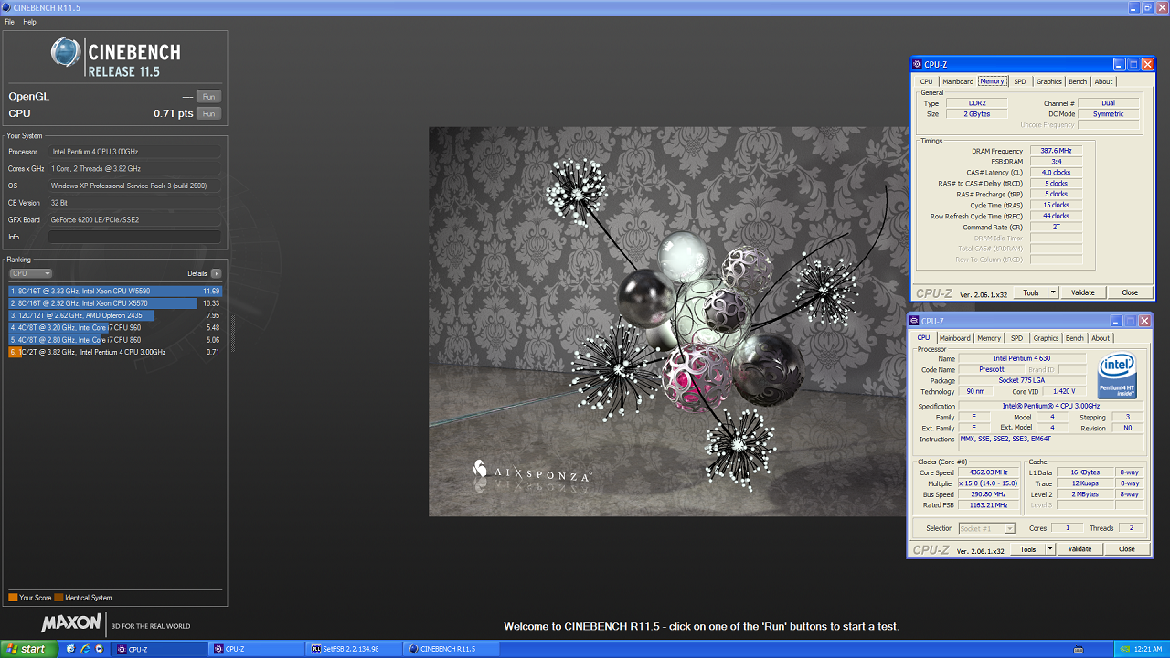Open Mainboard tab in upper CPU-Z window
Viewport: 1170px width, 658px height.
coord(958,81)
